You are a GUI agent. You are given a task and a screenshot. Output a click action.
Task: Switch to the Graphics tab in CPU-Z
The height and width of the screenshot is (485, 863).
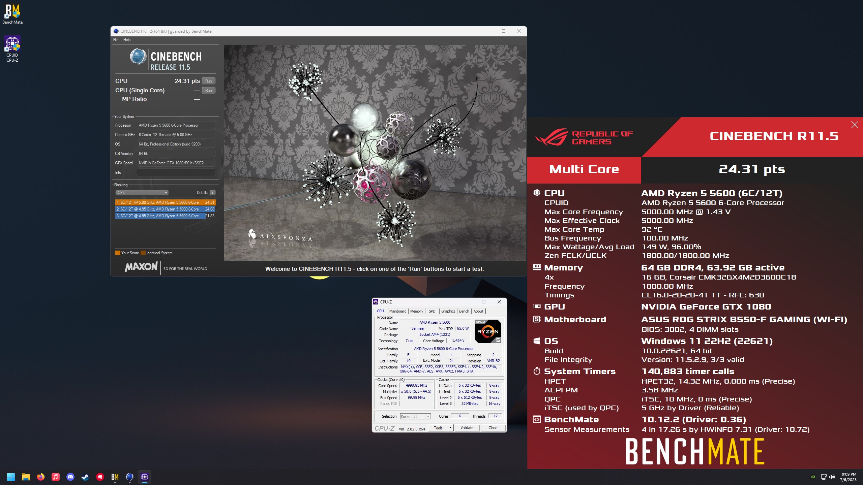click(448, 311)
